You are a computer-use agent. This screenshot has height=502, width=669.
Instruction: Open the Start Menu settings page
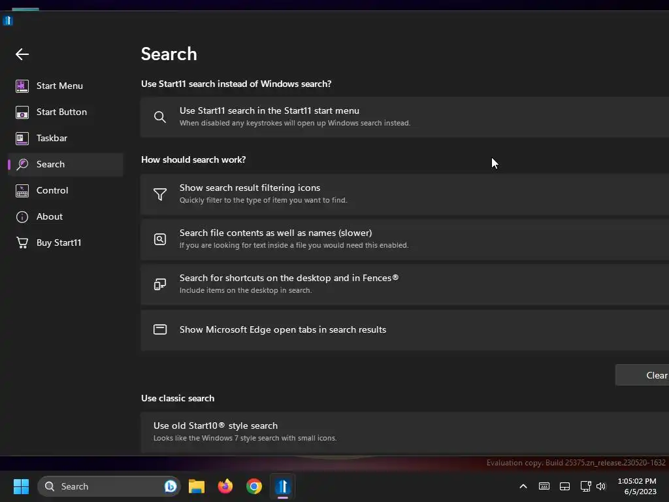66,86
